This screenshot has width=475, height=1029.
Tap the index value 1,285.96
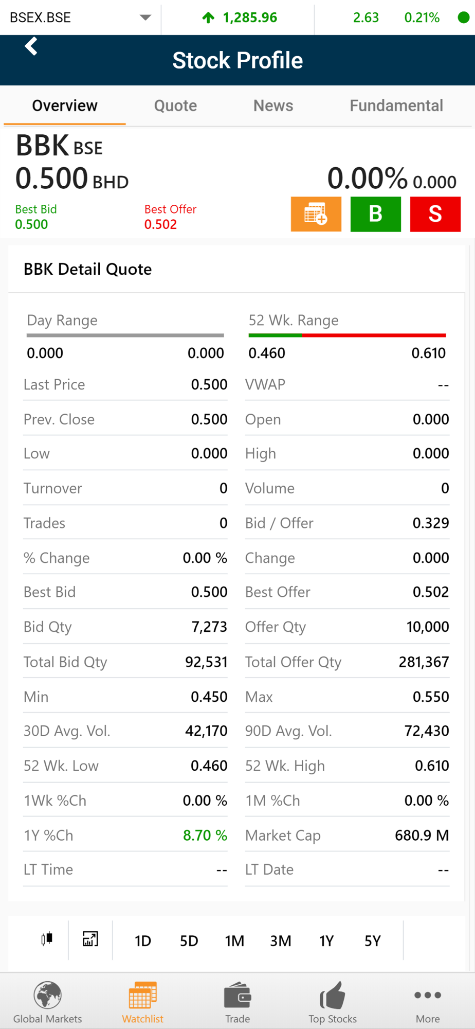(250, 18)
